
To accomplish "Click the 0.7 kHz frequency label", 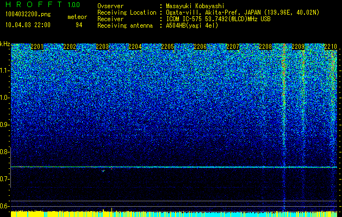I will point(4,179).
